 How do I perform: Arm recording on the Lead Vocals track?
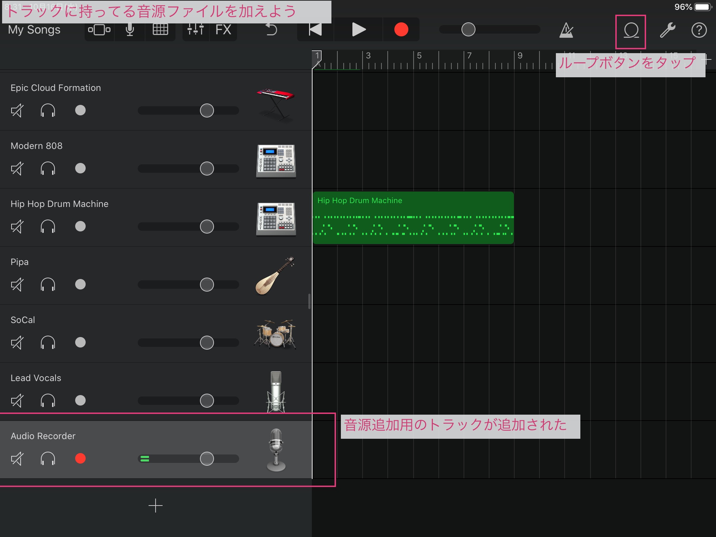click(x=80, y=401)
